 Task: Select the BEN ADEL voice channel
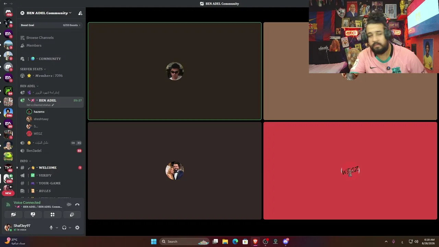pyautogui.click(x=51, y=102)
